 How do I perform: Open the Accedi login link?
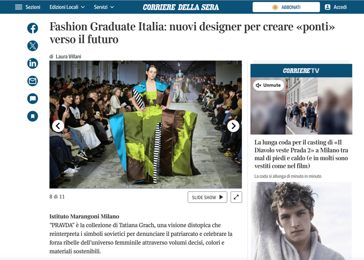click(x=336, y=7)
